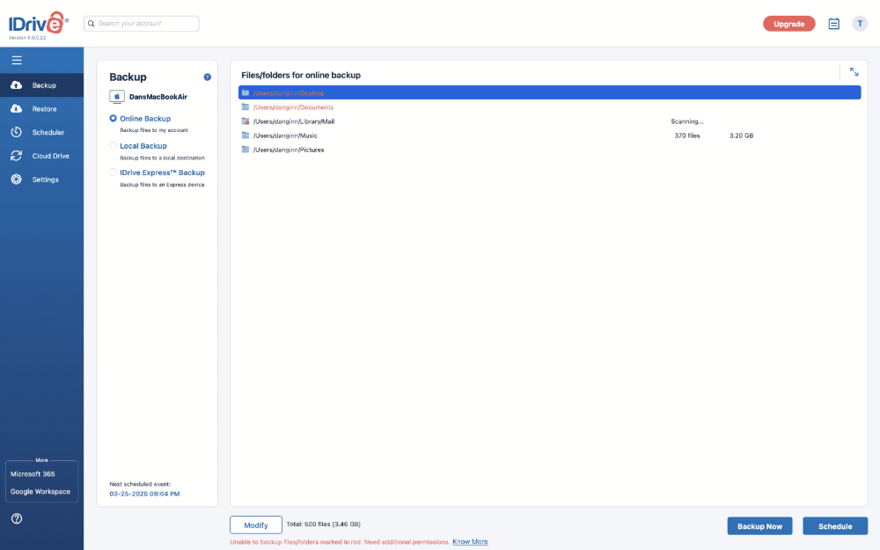Select the /Users/danginn/Library/Mail path text
The image size is (880, 550).
point(294,121)
